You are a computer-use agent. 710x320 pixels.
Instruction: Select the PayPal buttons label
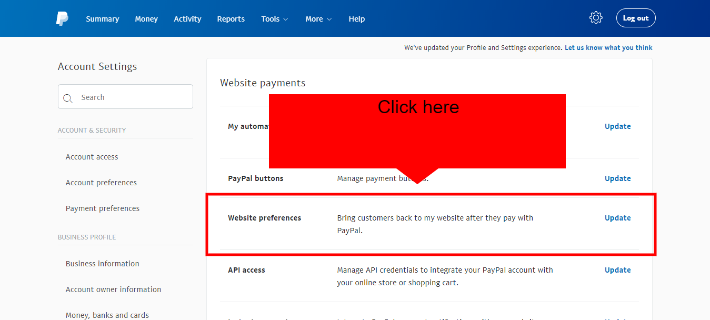coord(256,178)
